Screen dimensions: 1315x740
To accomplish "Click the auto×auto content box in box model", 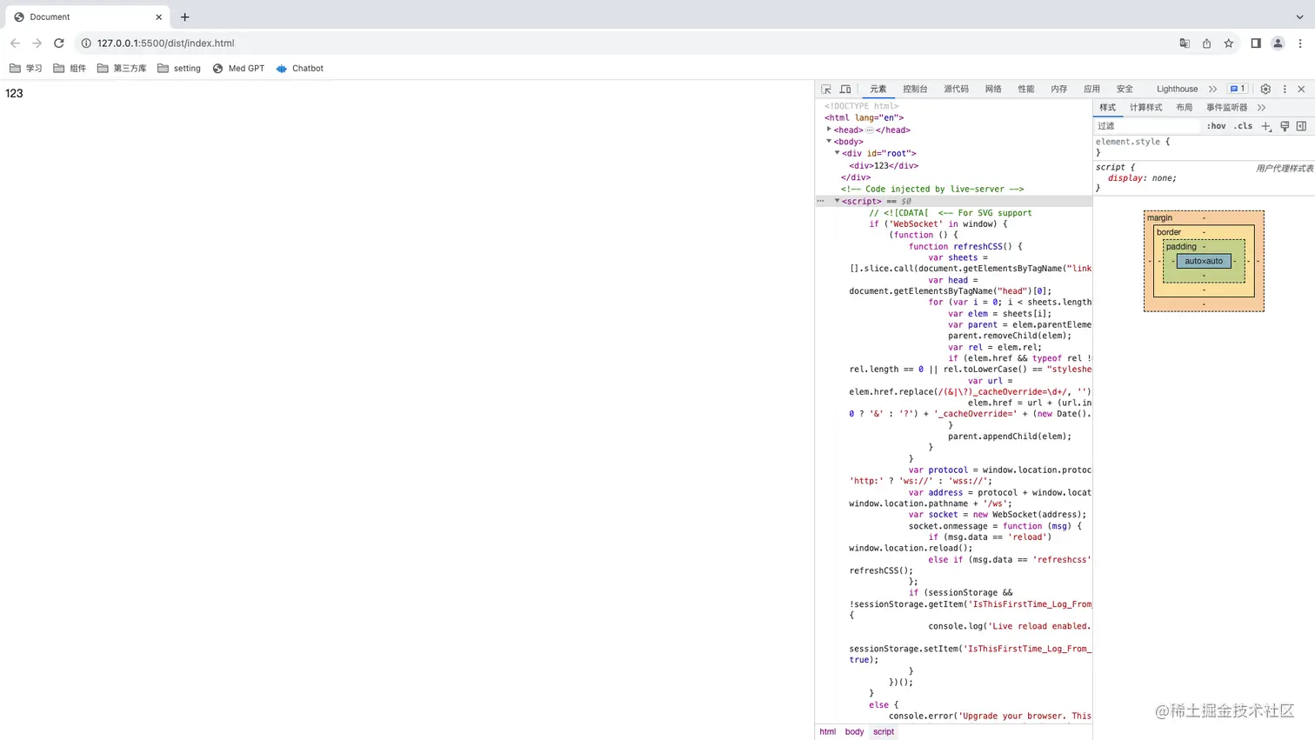I will (1204, 261).
